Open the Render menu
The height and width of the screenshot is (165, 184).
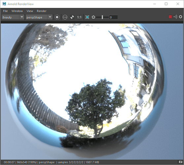pos(42,11)
